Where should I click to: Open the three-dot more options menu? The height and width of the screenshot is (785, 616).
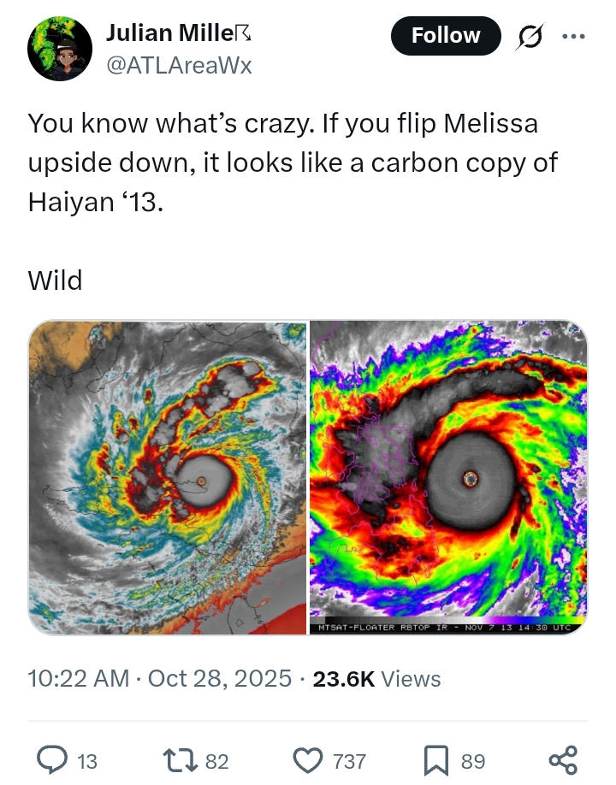pyautogui.click(x=572, y=37)
